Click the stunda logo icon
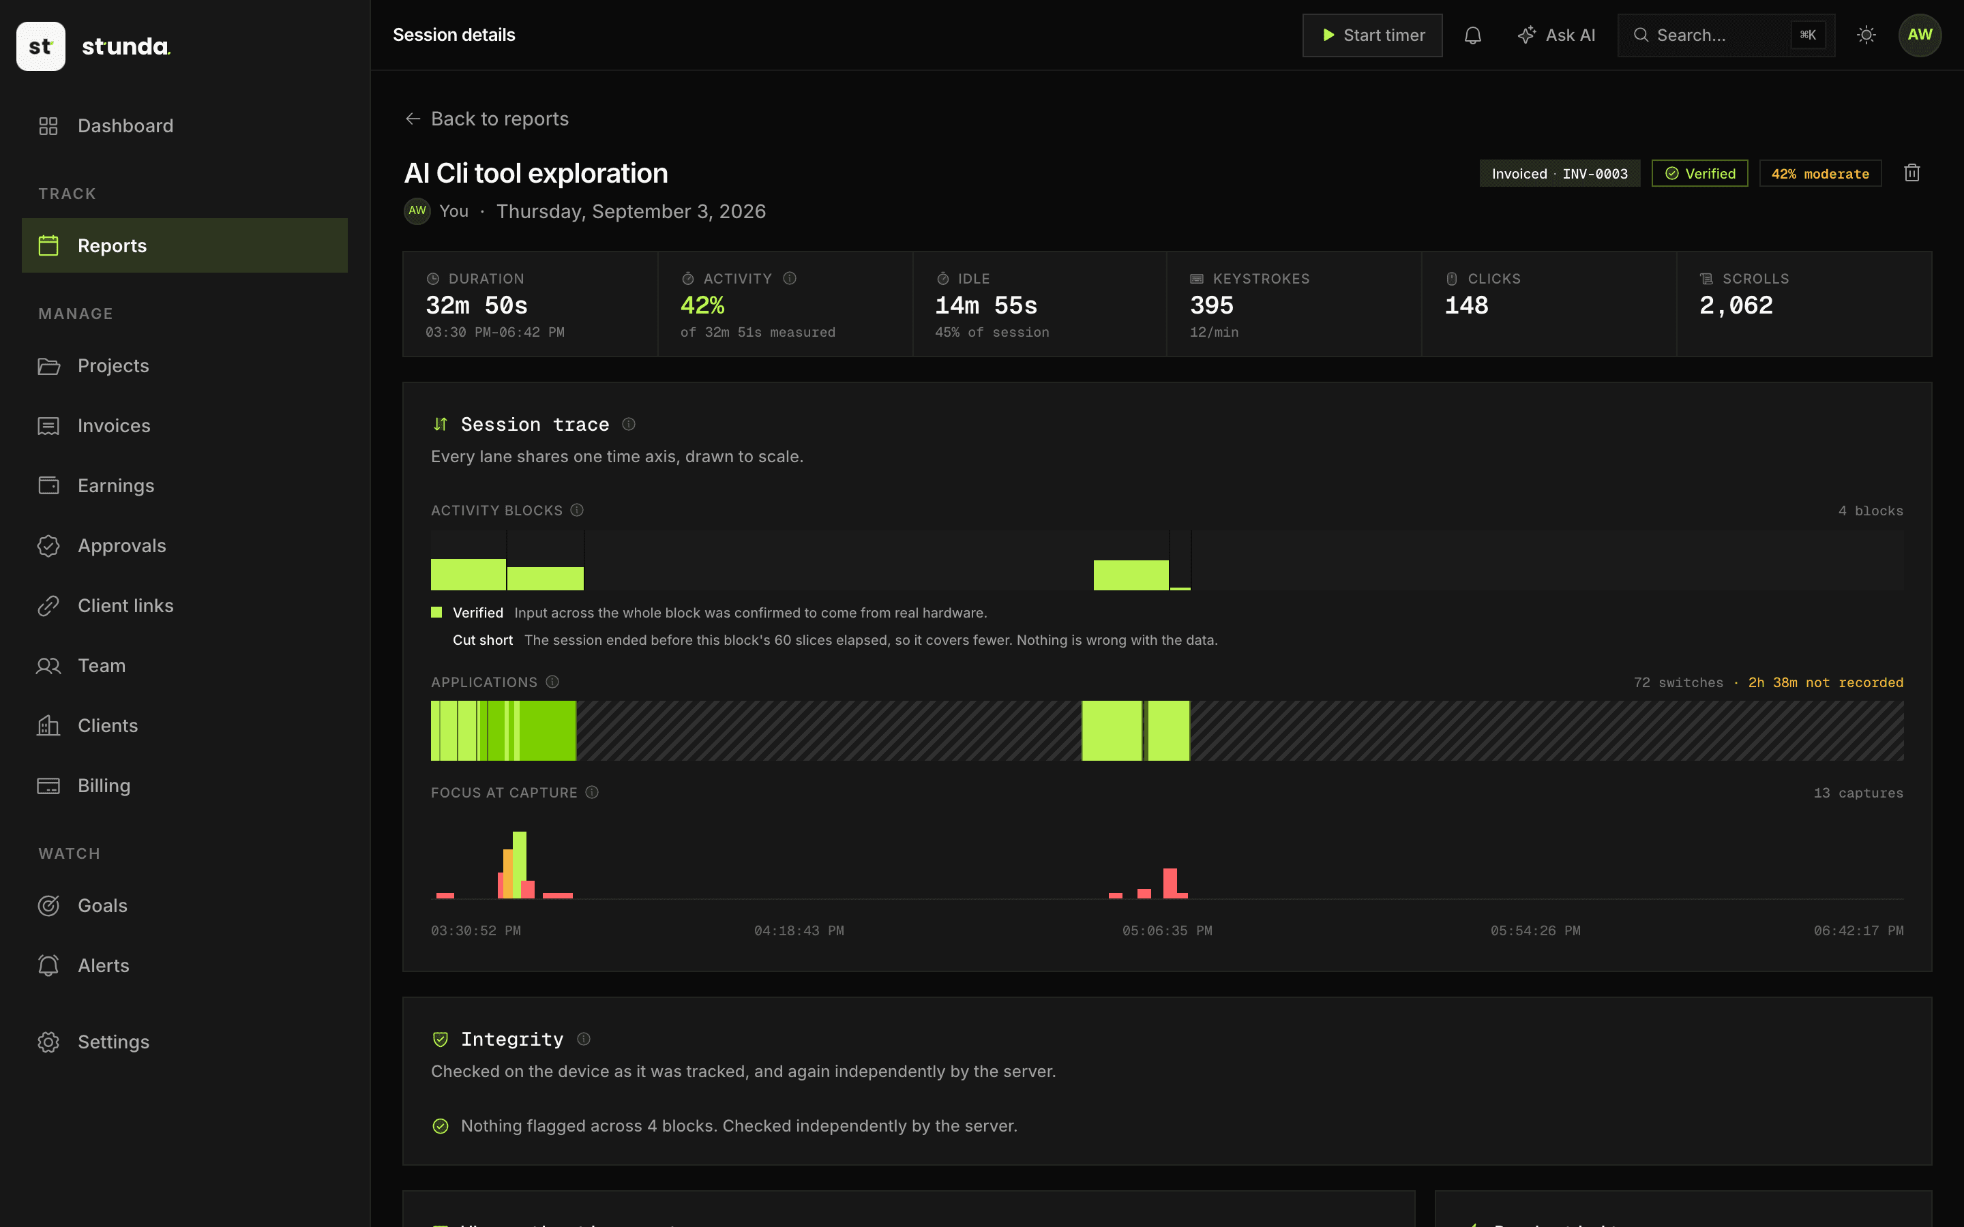 coord(41,46)
